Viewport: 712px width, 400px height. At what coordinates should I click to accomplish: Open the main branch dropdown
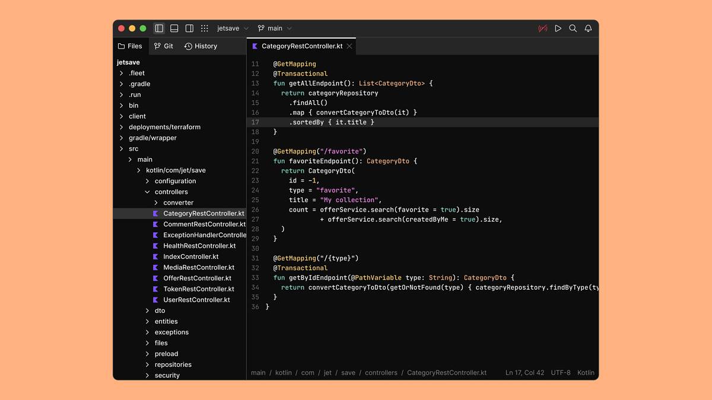point(275,28)
